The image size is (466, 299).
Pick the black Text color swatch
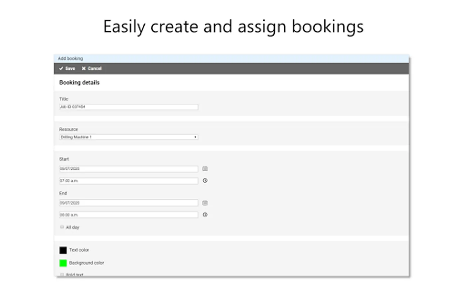63,250
